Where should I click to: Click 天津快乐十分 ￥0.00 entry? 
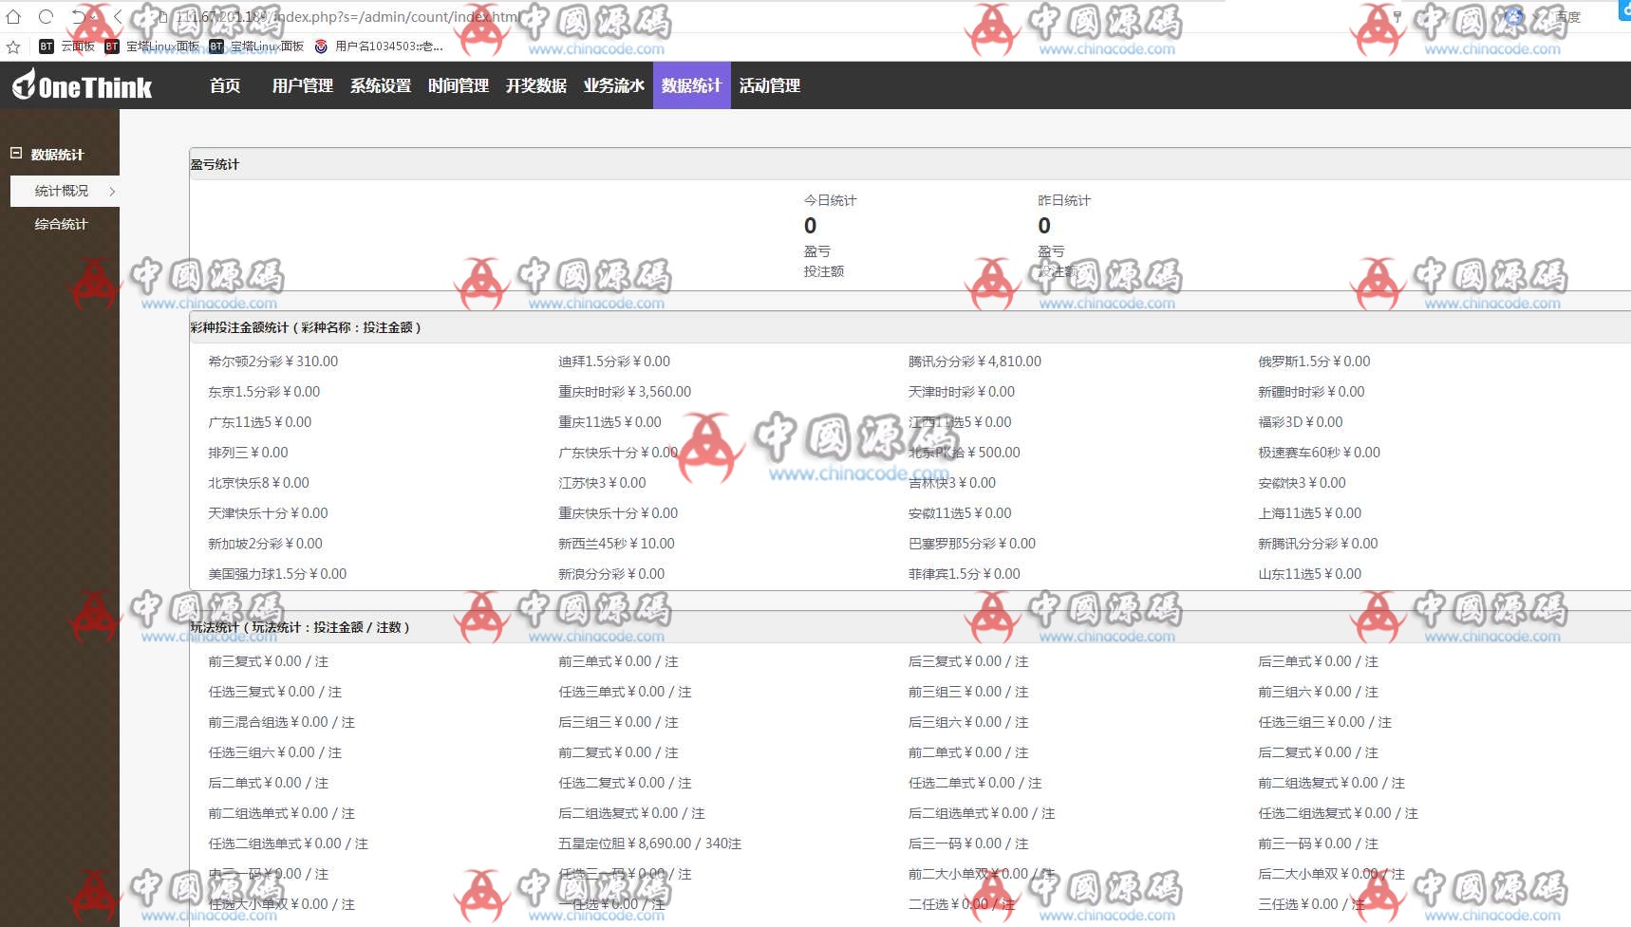(x=268, y=513)
